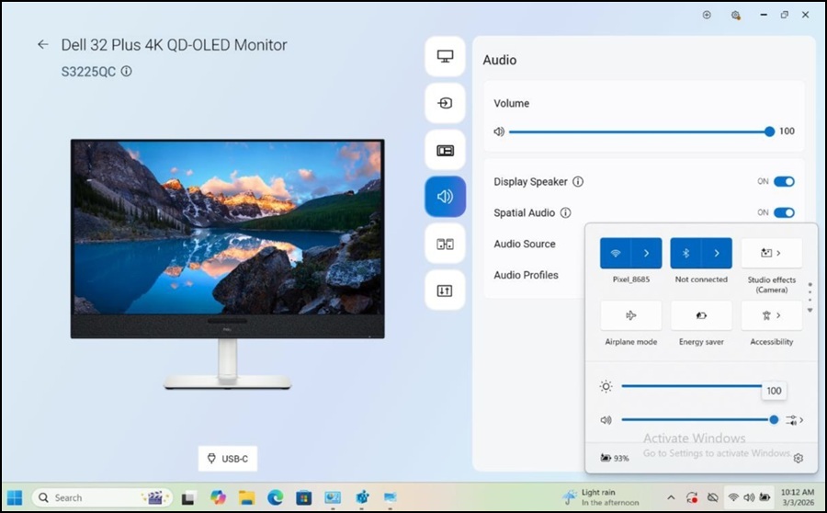
Task: Open the screen partition sidebar tab
Action: (x=445, y=244)
